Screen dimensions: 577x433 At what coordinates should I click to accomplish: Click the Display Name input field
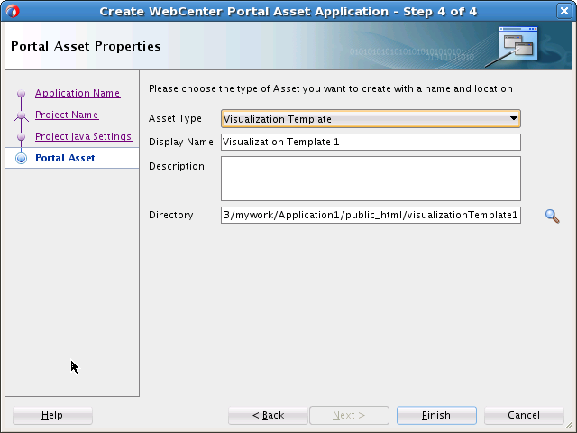point(371,142)
